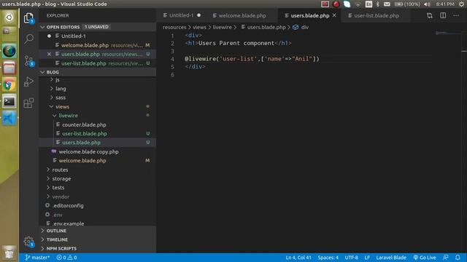Click the resources breadcrumb segment
Viewport: 467px width, 262px height.
click(x=174, y=27)
